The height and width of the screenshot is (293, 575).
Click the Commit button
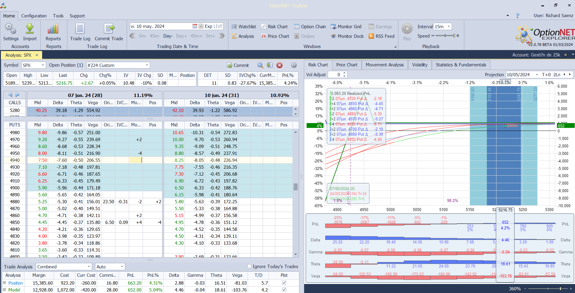coord(238,65)
